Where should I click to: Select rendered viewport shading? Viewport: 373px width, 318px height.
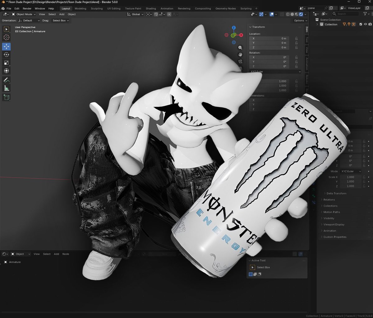pyautogui.click(x=301, y=14)
